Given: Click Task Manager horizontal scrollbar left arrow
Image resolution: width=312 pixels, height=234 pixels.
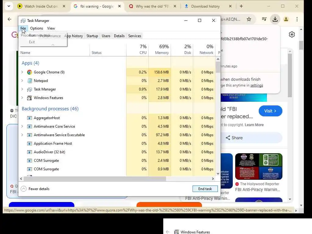Looking at the screenshot, I should point(21,179).
